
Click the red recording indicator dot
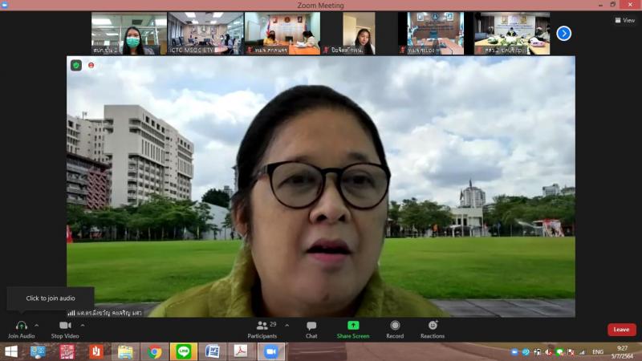click(91, 65)
